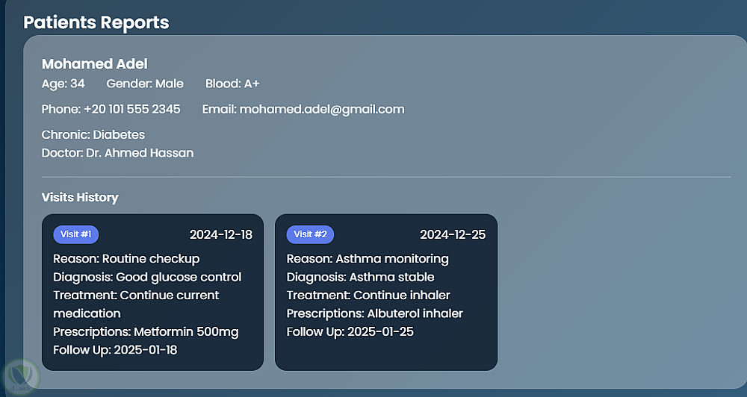Click the Blood: A+ label

(232, 84)
